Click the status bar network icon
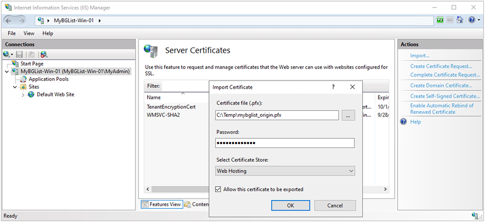 pos(476,216)
